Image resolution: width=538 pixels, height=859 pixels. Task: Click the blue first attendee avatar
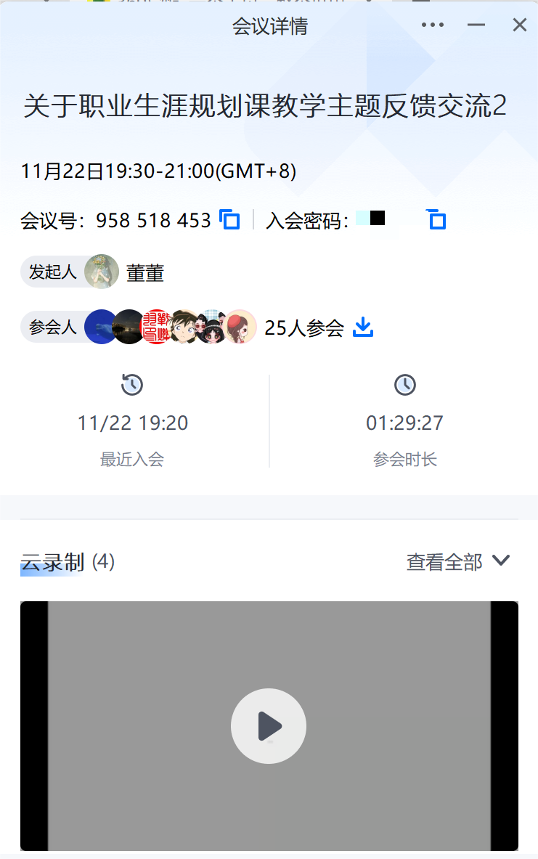pyautogui.click(x=99, y=327)
